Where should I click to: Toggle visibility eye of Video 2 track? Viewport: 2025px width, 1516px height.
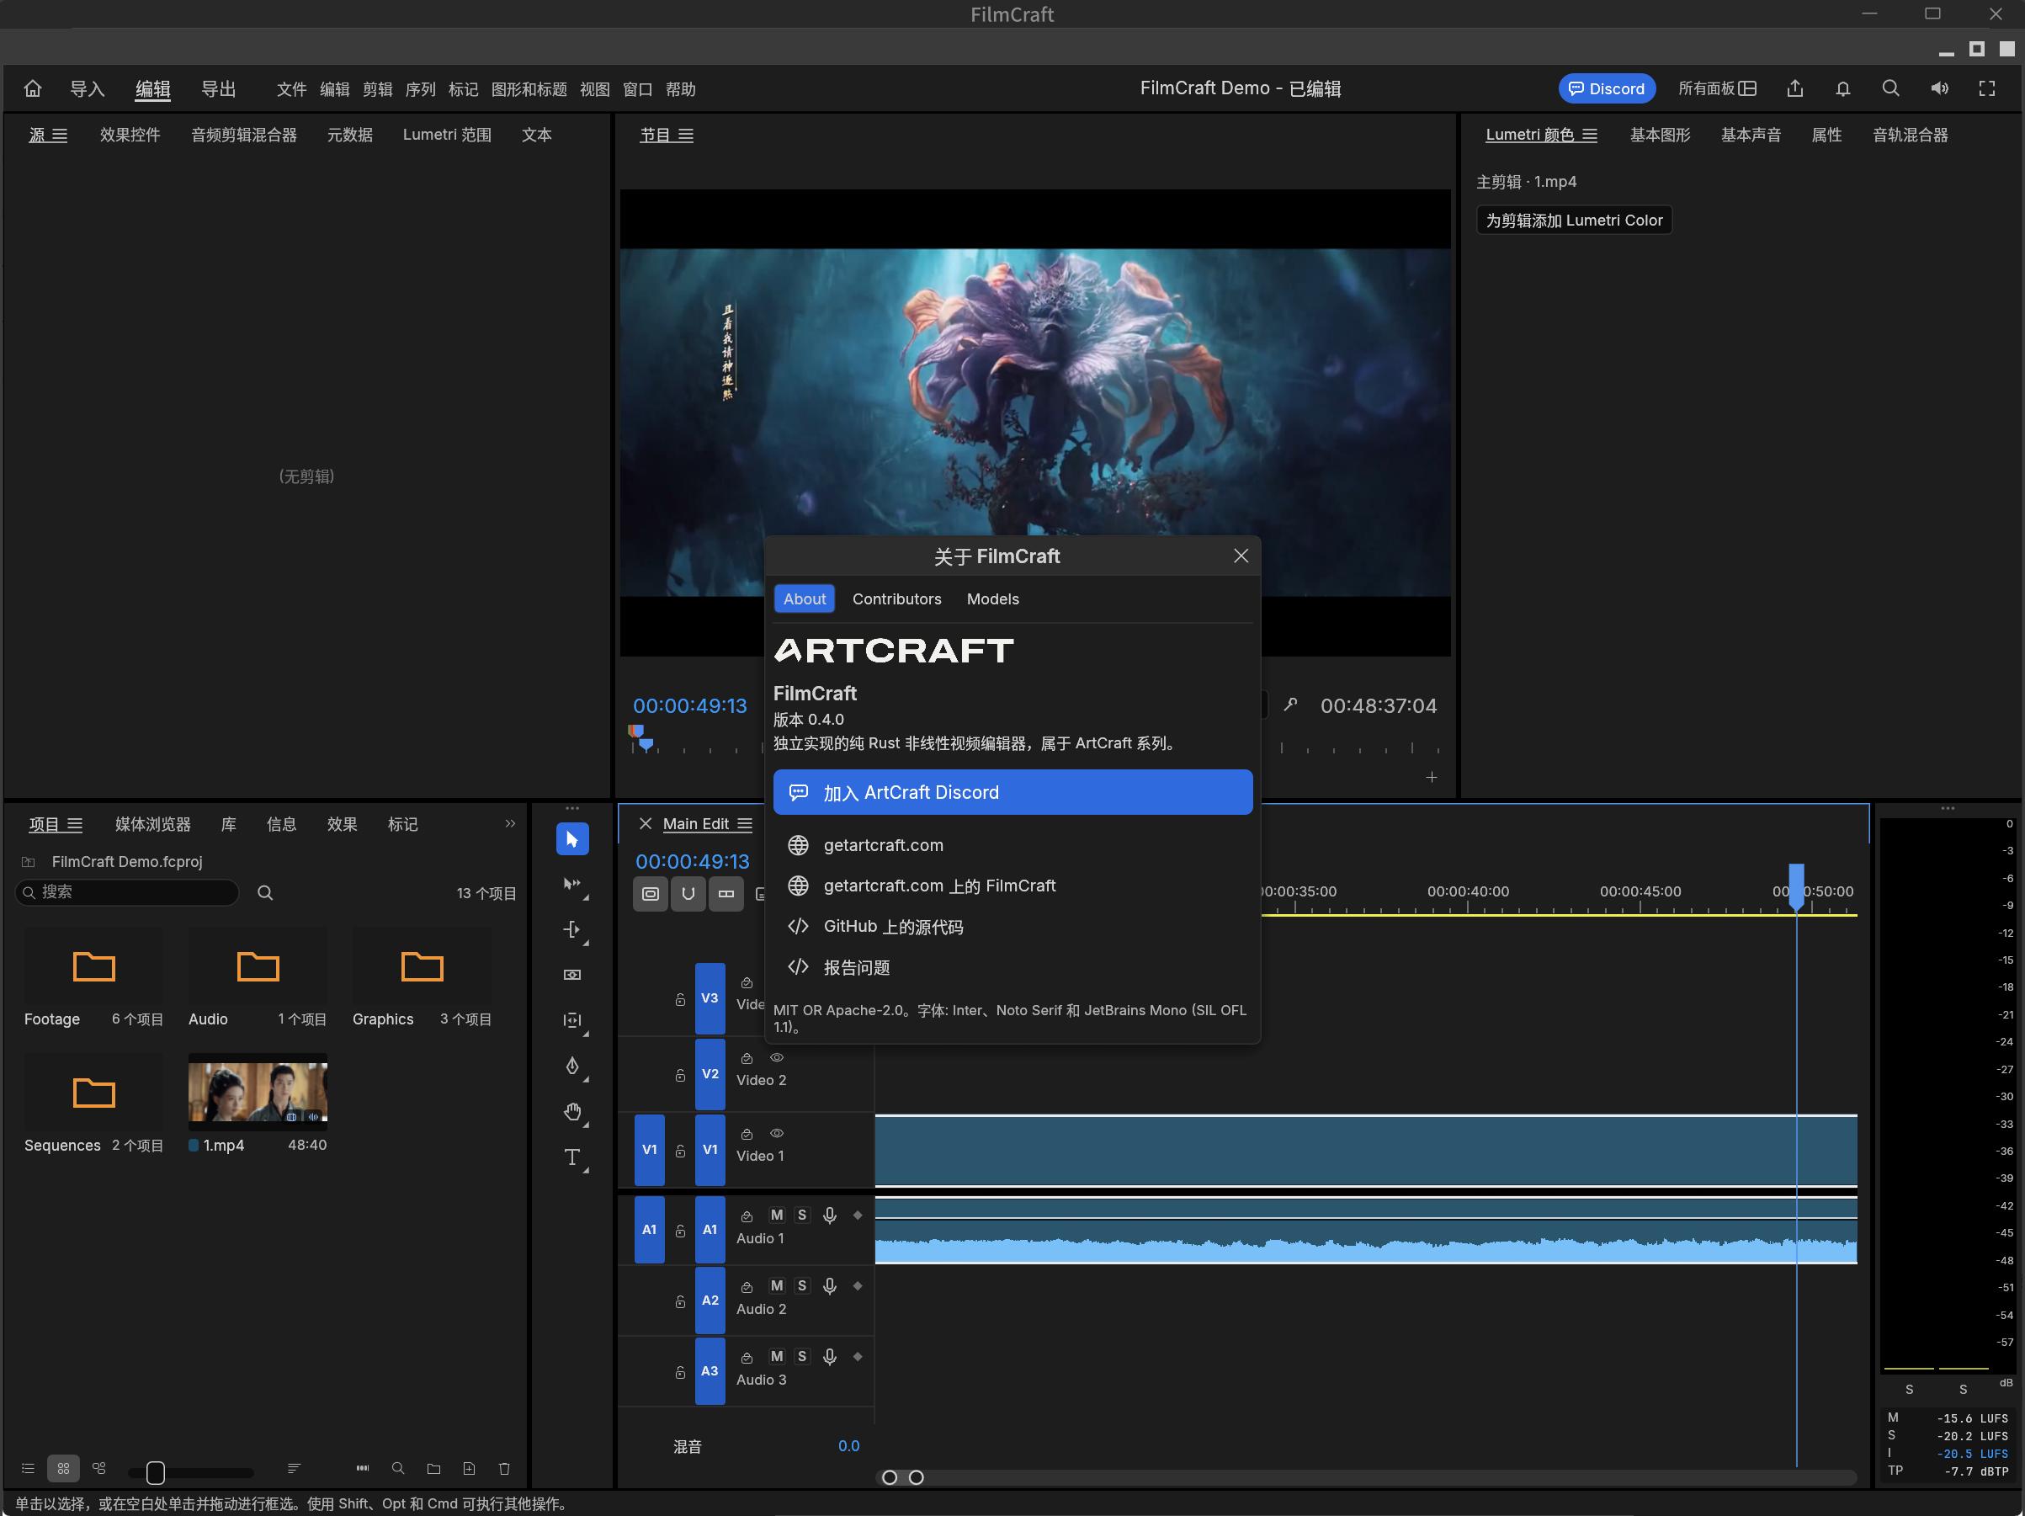click(x=776, y=1057)
